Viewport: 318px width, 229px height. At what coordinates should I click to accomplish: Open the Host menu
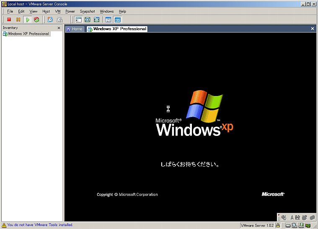tap(46, 11)
